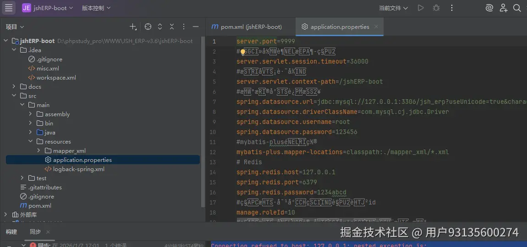Click the expand all tree icon
The image size is (527, 247).
tap(160, 27)
